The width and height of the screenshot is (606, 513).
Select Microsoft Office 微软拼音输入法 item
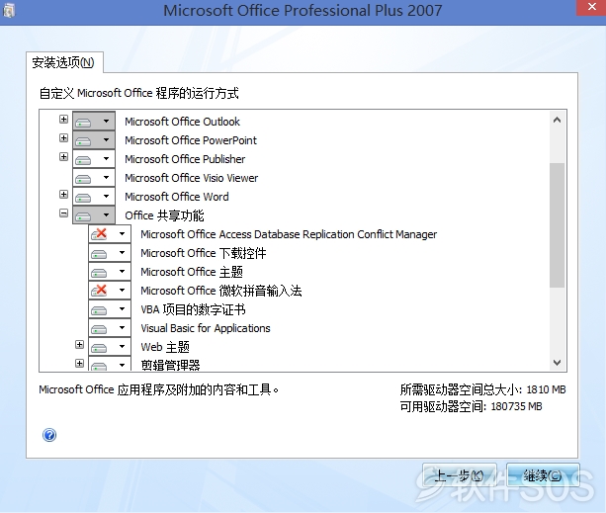pos(221,291)
